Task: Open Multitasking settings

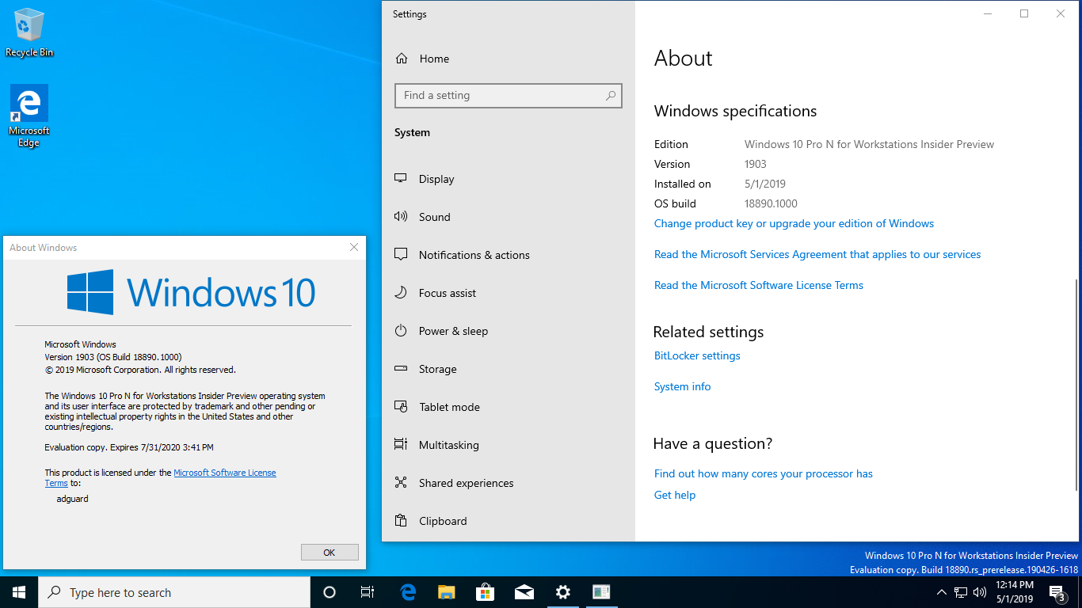Action: [x=448, y=445]
